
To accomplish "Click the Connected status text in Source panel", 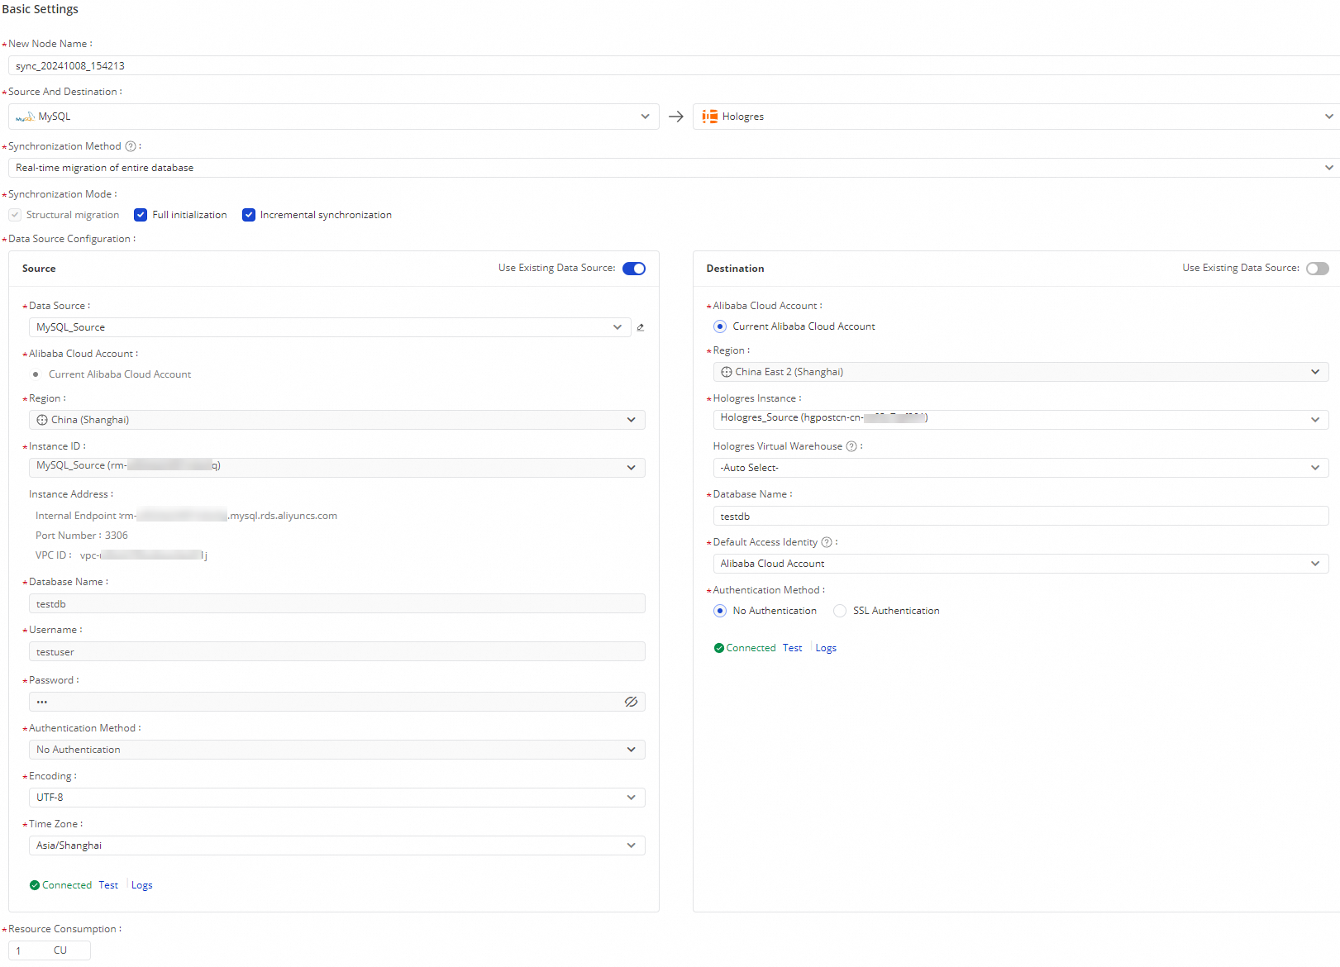I will tap(67, 885).
